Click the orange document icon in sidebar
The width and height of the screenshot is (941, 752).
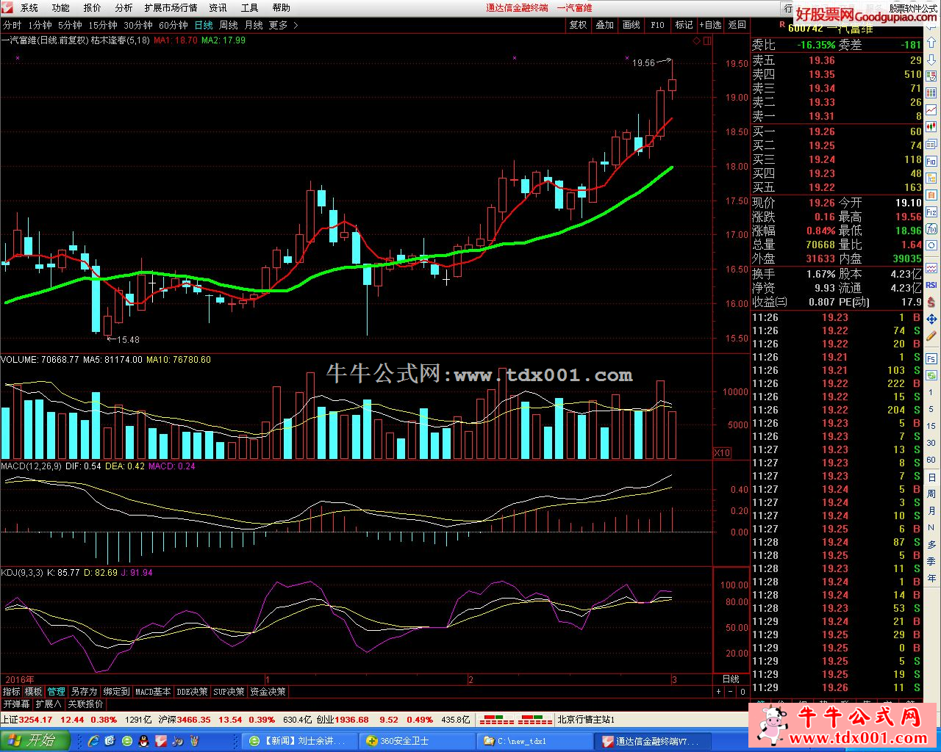tap(931, 194)
